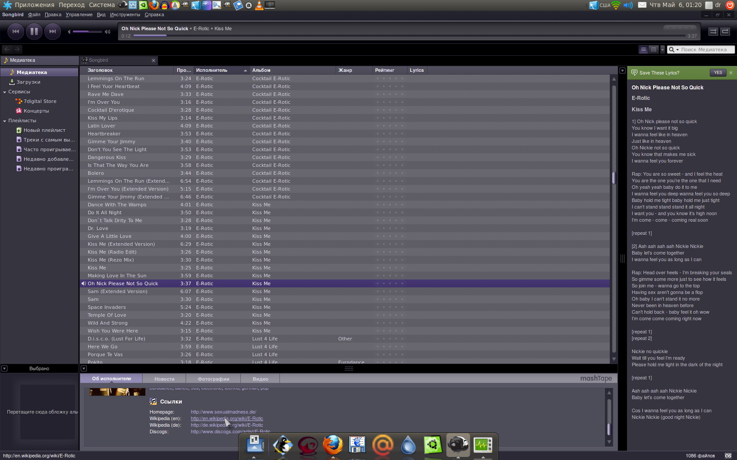Rate the playing track in faceplate
This screenshot has width=737, height=460.
pos(680,28)
